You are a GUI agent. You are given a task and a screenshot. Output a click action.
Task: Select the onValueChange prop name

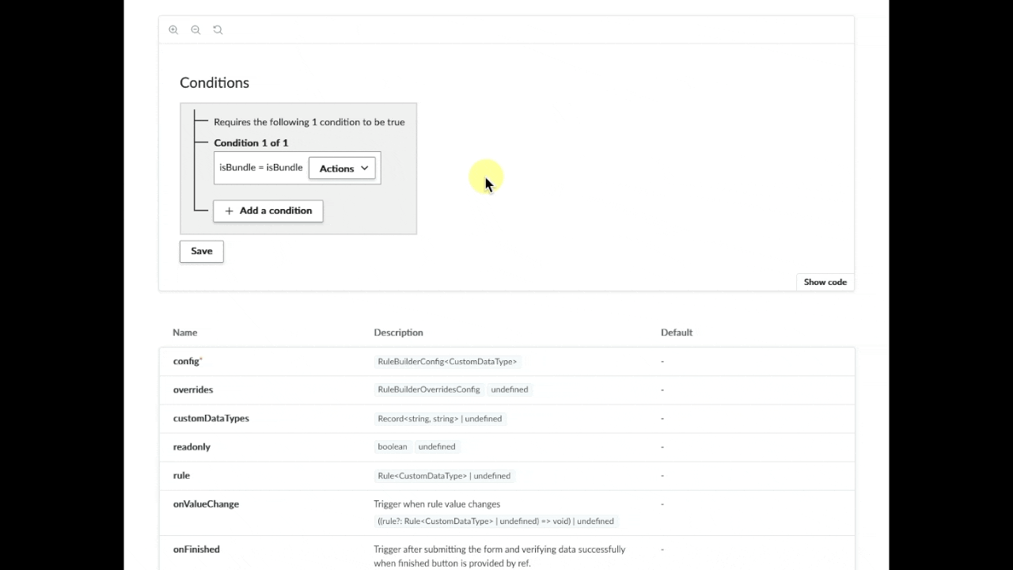[206, 504]
